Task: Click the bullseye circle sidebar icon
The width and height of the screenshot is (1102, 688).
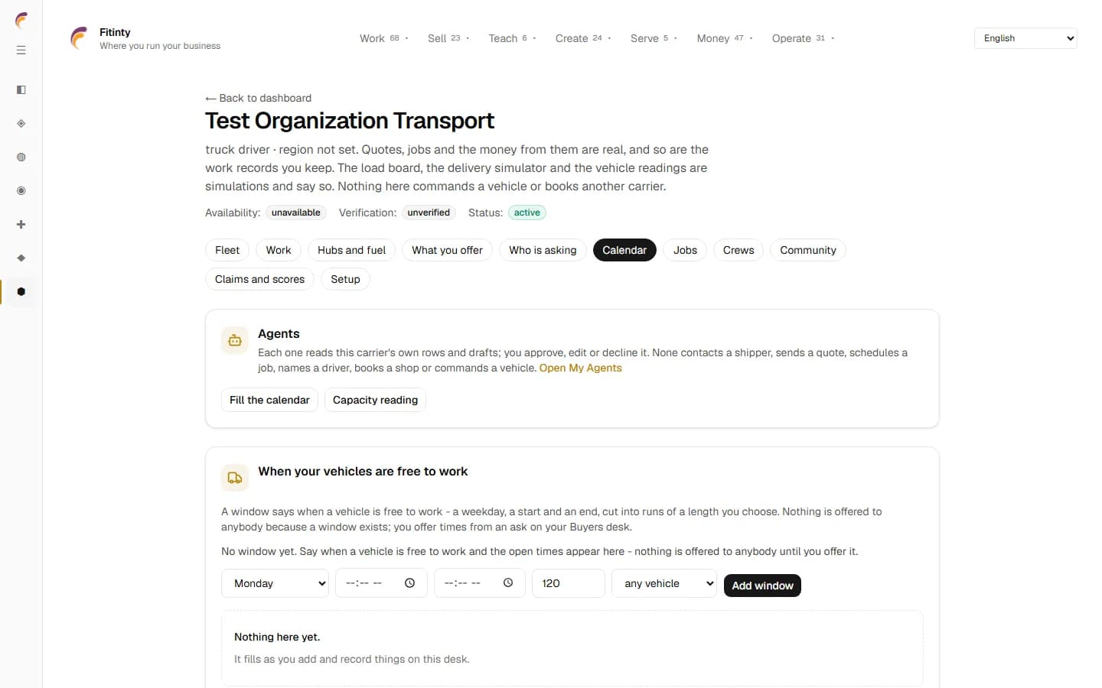Action: point(21,191)
